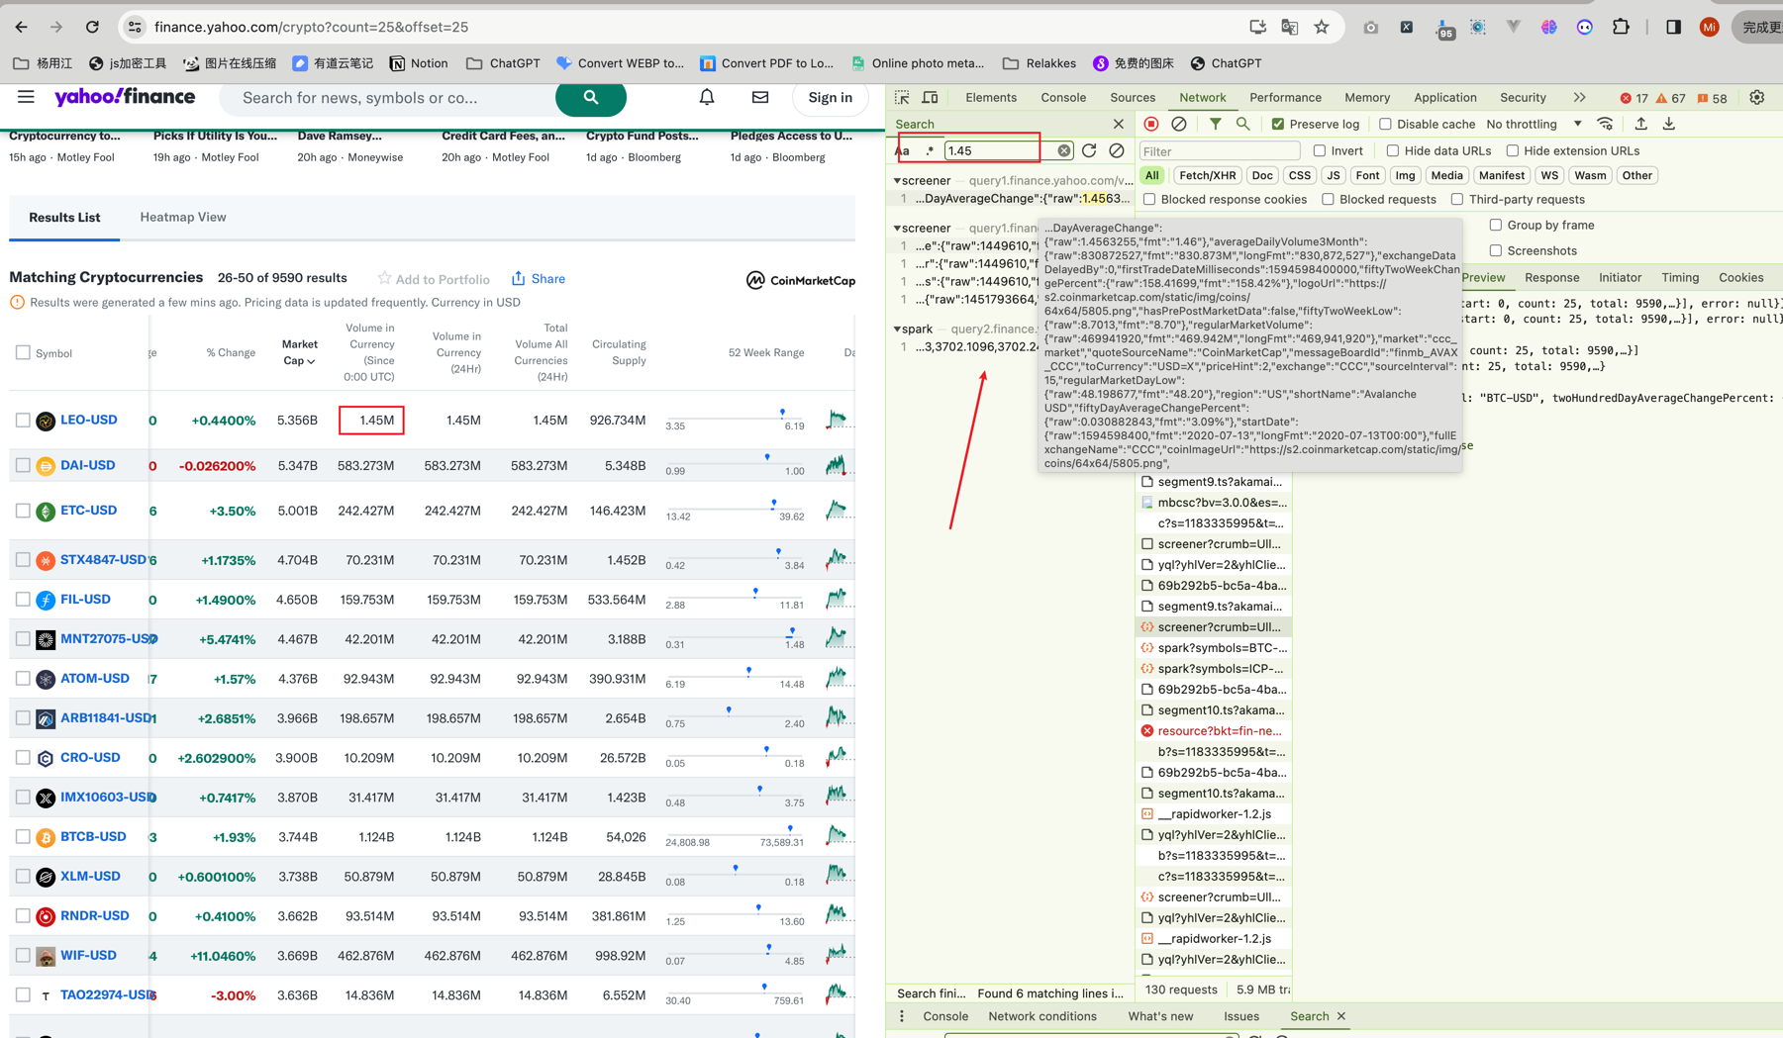Screen dimensions: 1783x1038
Task: Enable Group by frame option
Action: [1496, 225]
